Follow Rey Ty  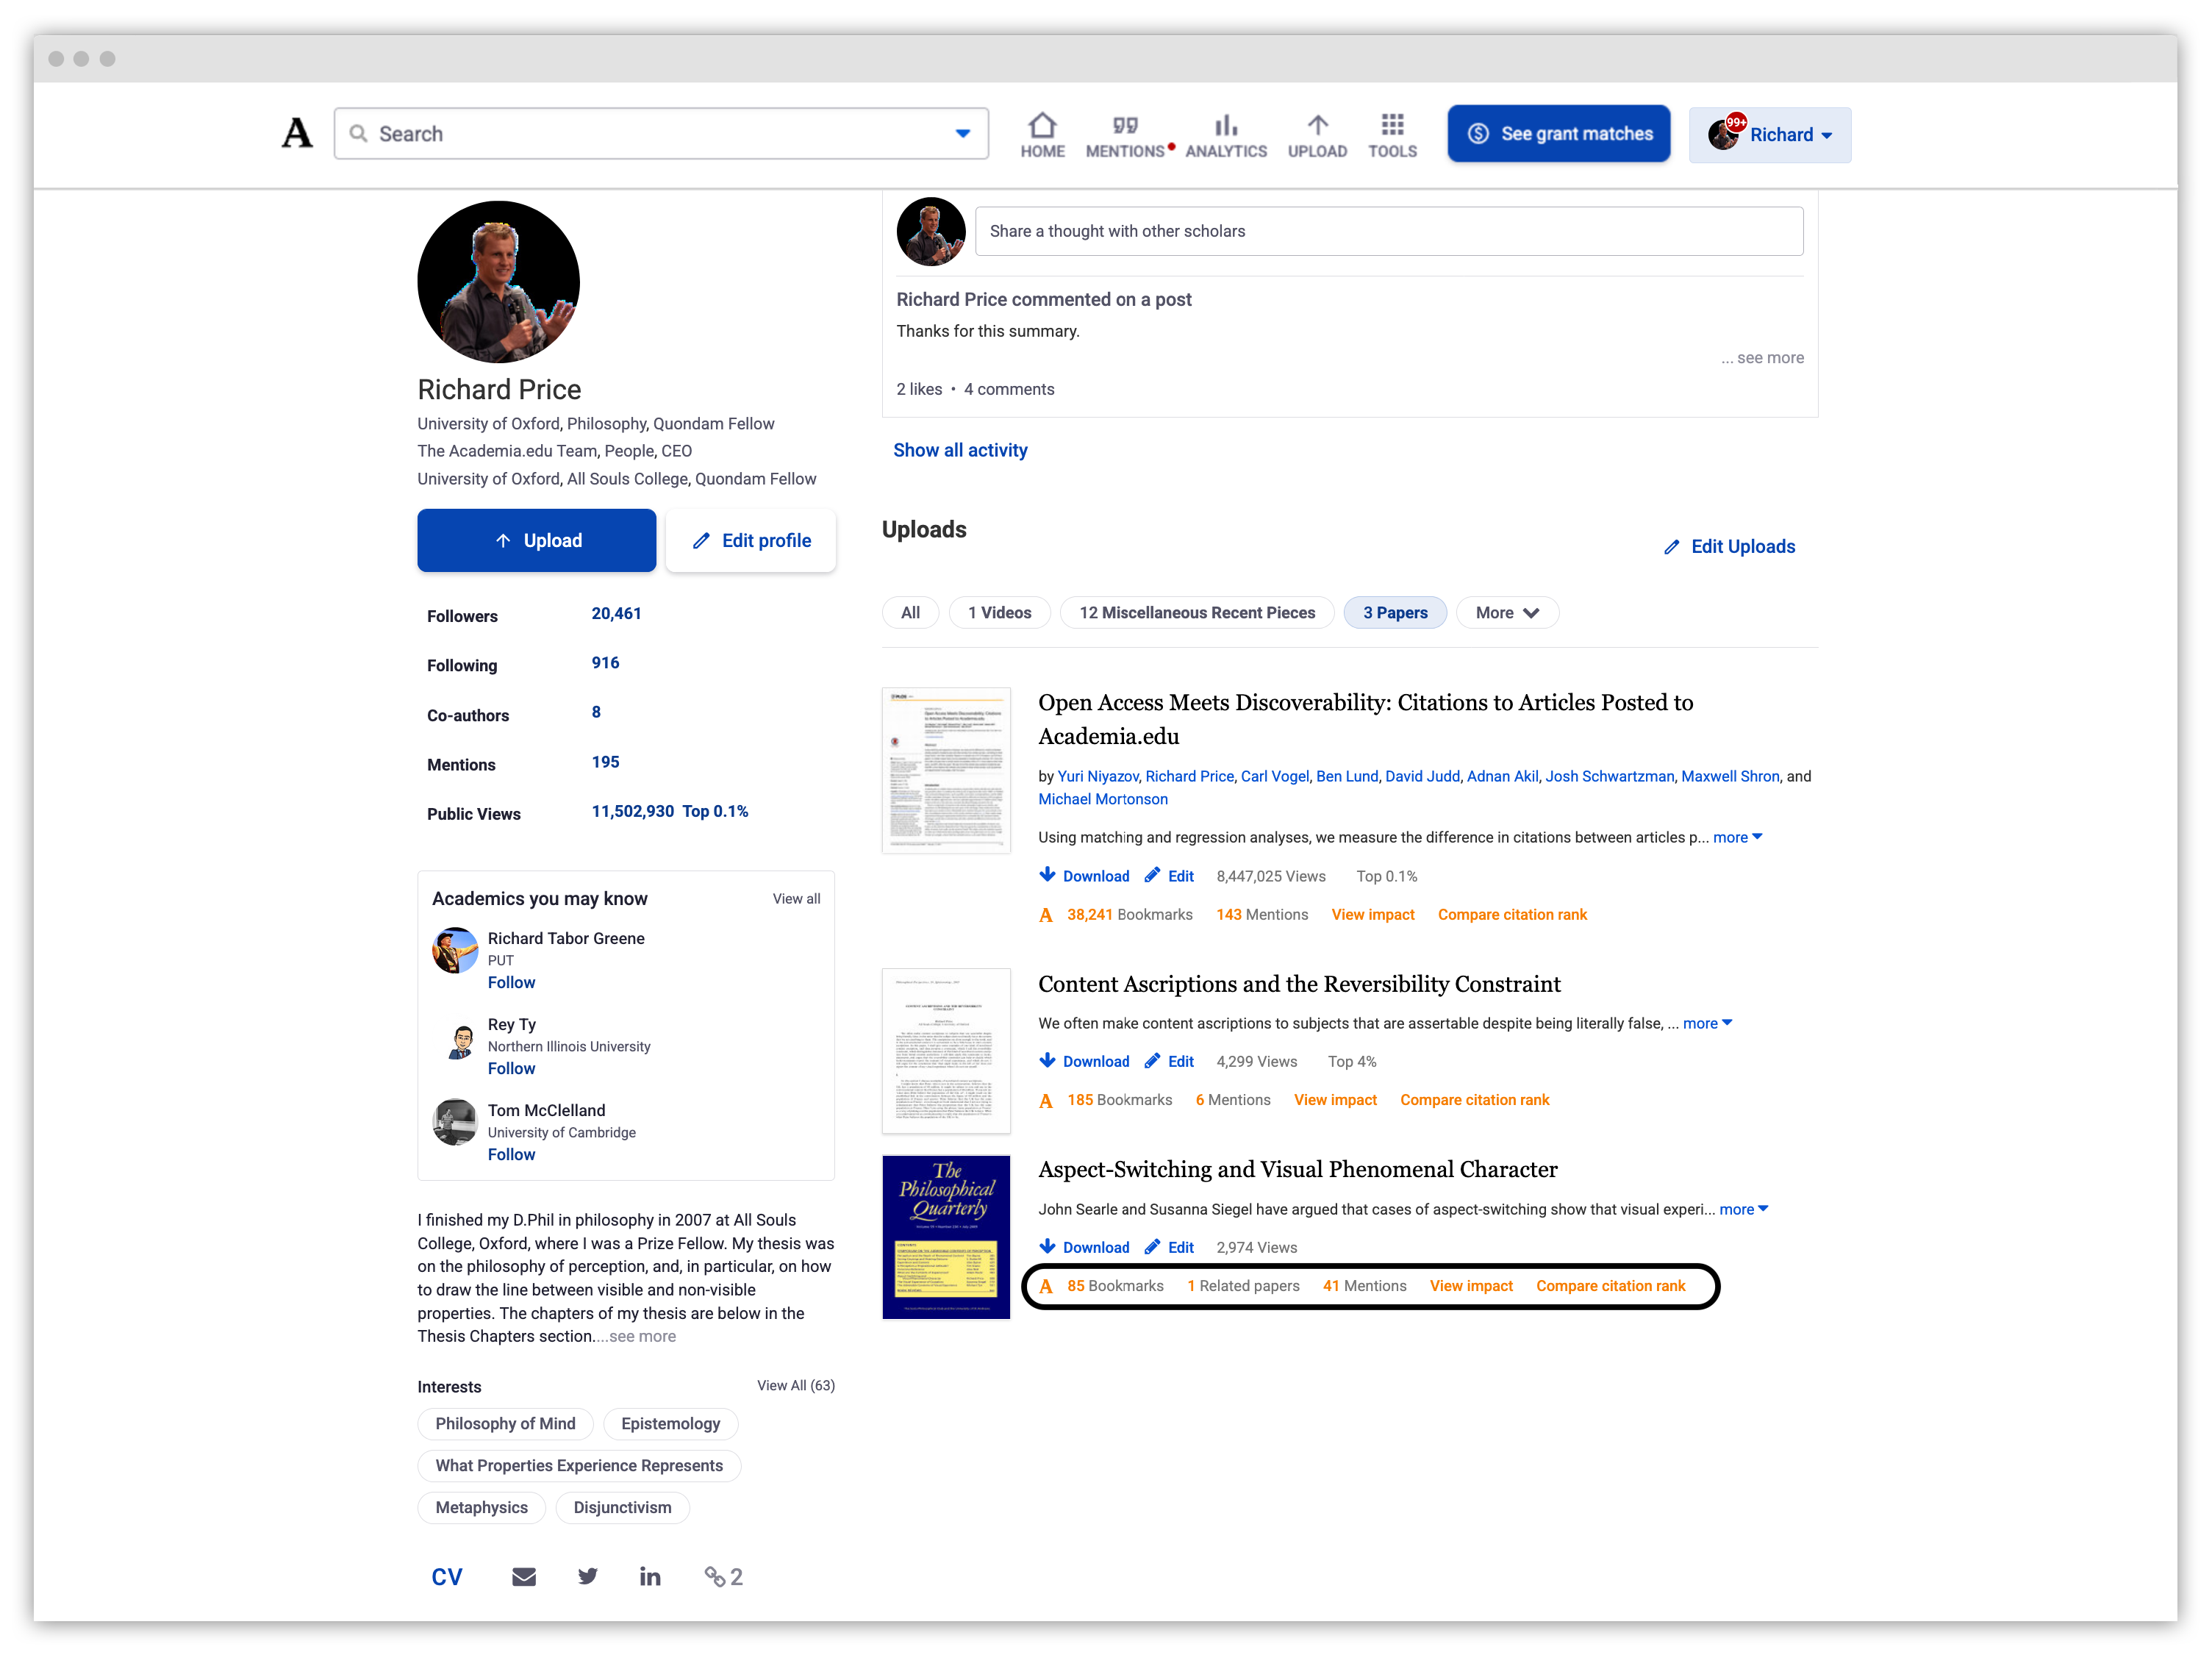click(x=511, y=1068)
